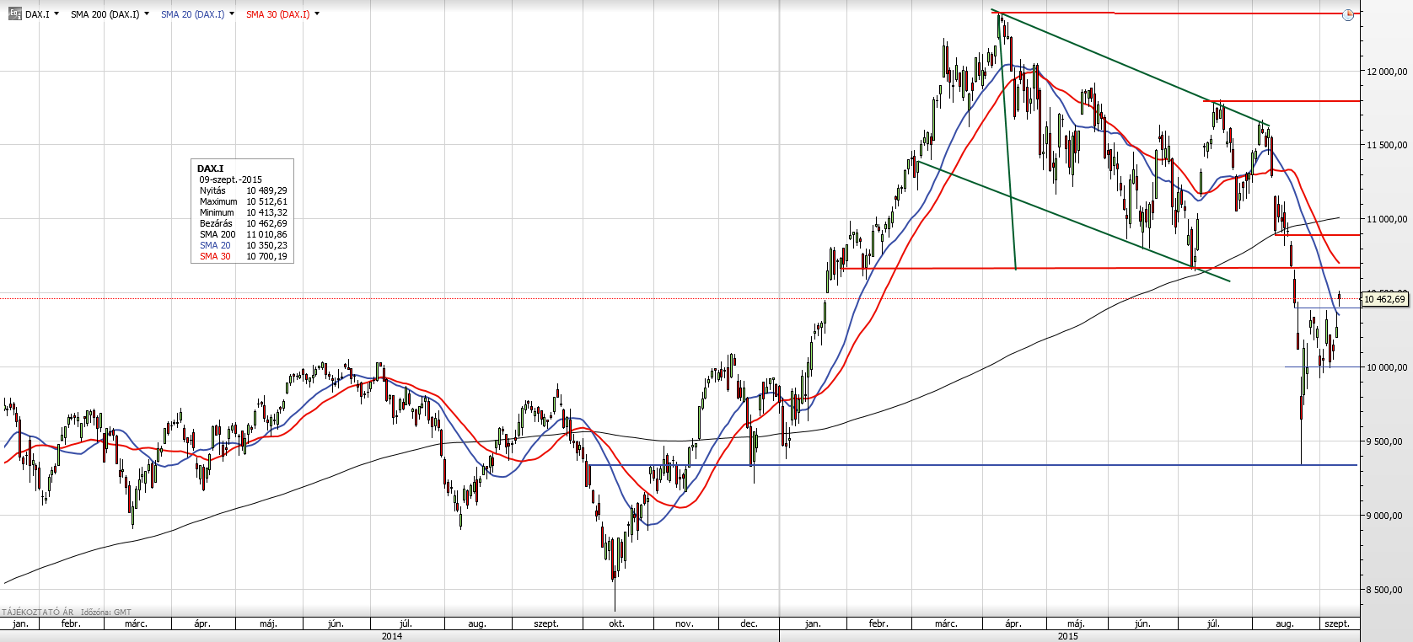Click the Nyitás value 10 489,29
The width and height of the screenshot is (1413, 642).
click(x=266, y=190)
